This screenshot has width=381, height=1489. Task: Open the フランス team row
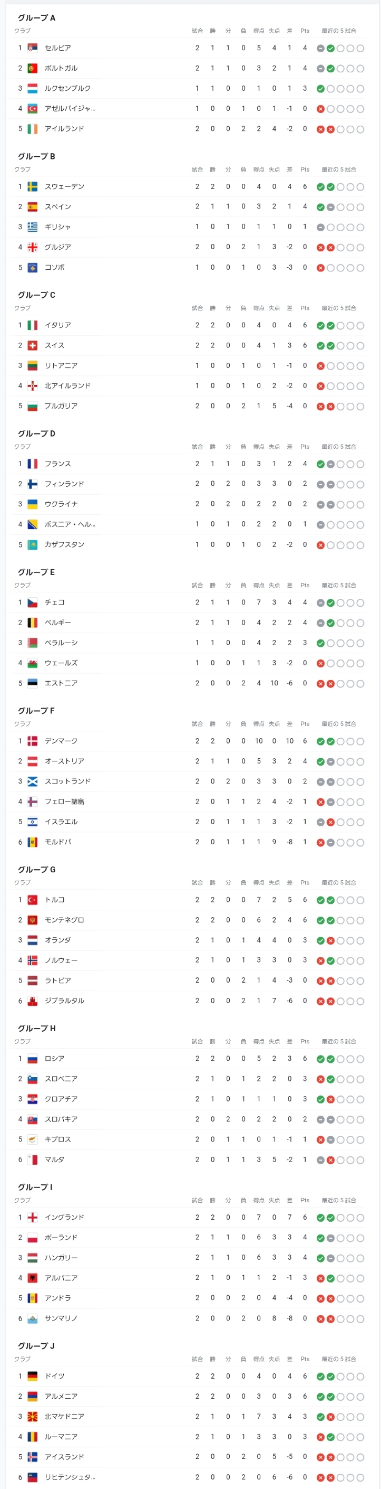tap(190, 464)
